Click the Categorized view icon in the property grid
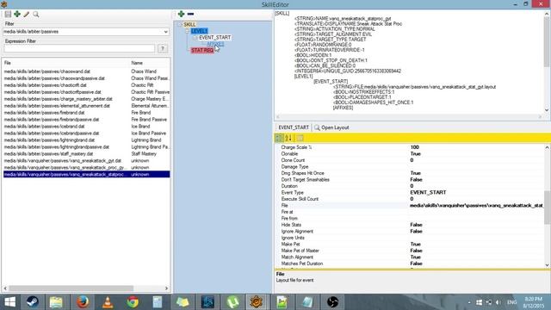 coord(279,138)
